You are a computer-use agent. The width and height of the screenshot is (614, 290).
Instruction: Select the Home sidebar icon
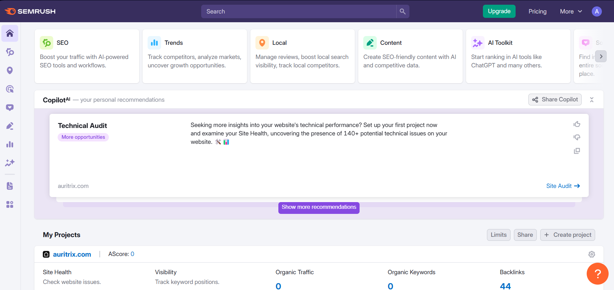coord(10,33)
